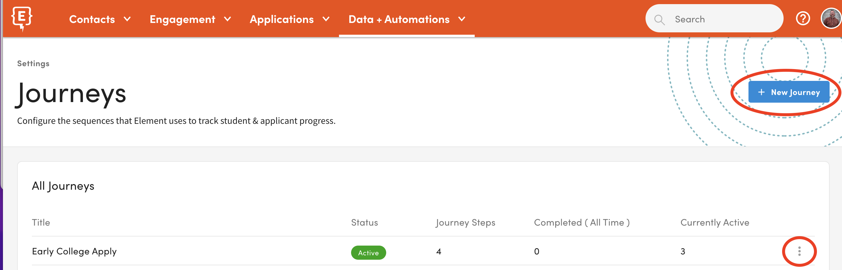Click the Settings breadcrumb link

(x=33, y=64)
